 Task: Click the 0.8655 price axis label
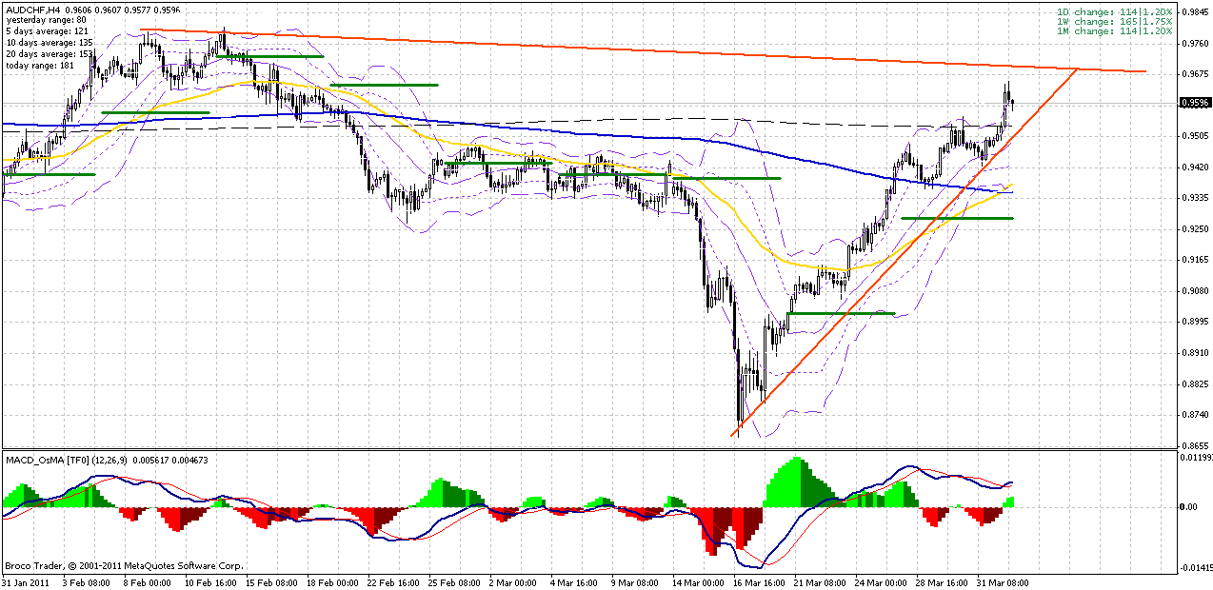(x=1195, y=446)
